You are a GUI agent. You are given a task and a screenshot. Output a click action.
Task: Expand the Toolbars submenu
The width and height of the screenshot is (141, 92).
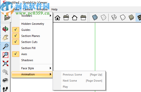point(32,16)
